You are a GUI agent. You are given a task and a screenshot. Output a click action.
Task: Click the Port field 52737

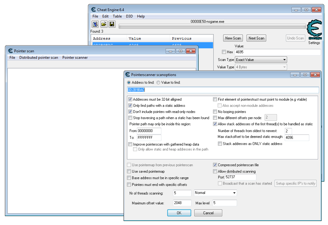point(241,177)
